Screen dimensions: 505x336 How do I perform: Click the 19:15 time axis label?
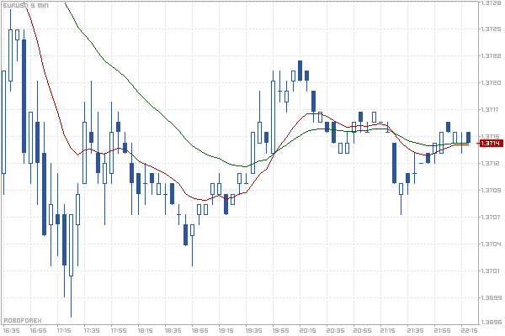pos(226,330)
